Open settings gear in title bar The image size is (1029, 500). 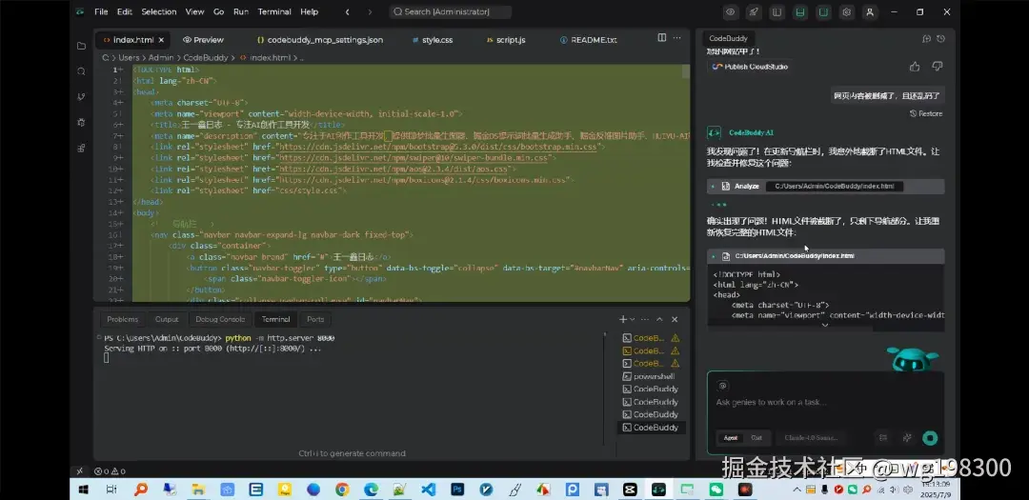[847, 11]
